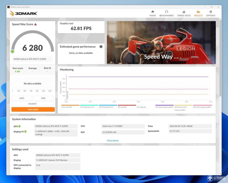Click the scrollbar up arrow
Image resolution: width=228 pixels, height=183 pixels.
pyautogui.click(x=220, y=19)
